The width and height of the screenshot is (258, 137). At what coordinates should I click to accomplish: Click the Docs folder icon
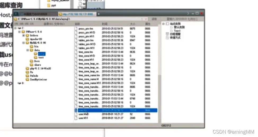(32, 61)
